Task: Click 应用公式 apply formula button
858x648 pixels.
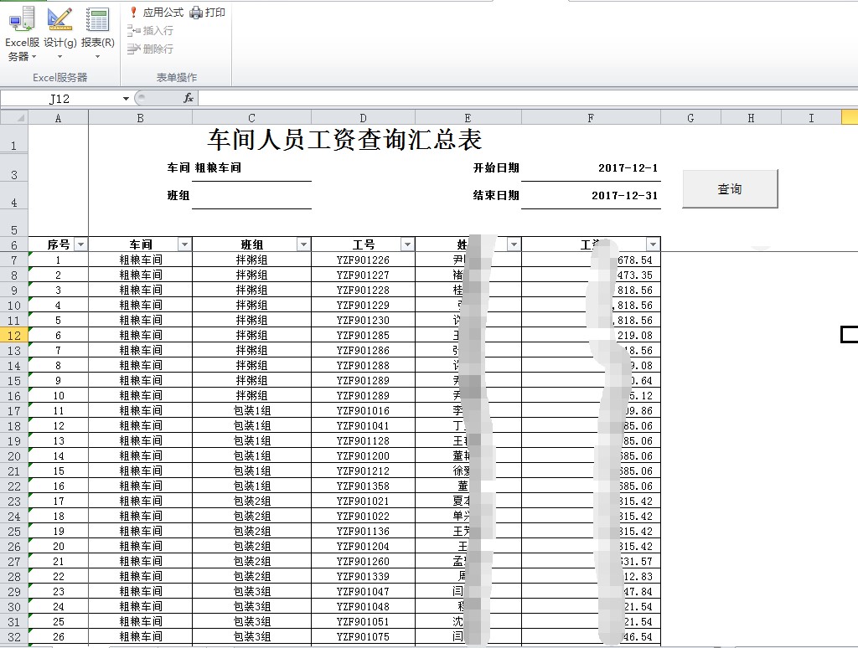Action: click(156, 13)
